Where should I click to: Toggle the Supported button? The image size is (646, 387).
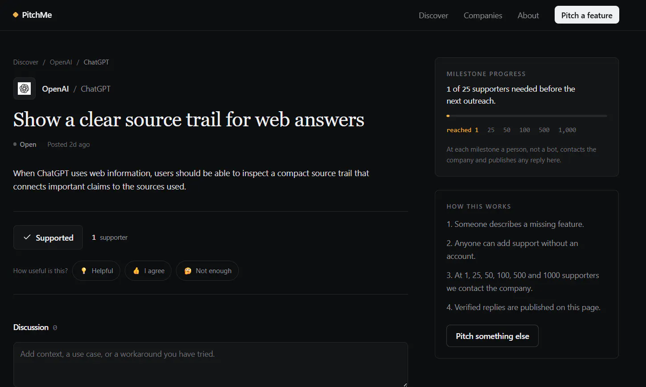pyautogui.click(x=48, y=238)
